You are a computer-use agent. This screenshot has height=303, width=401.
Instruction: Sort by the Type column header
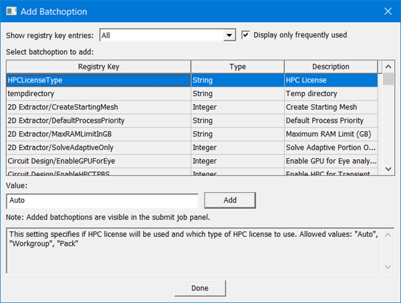237,67
